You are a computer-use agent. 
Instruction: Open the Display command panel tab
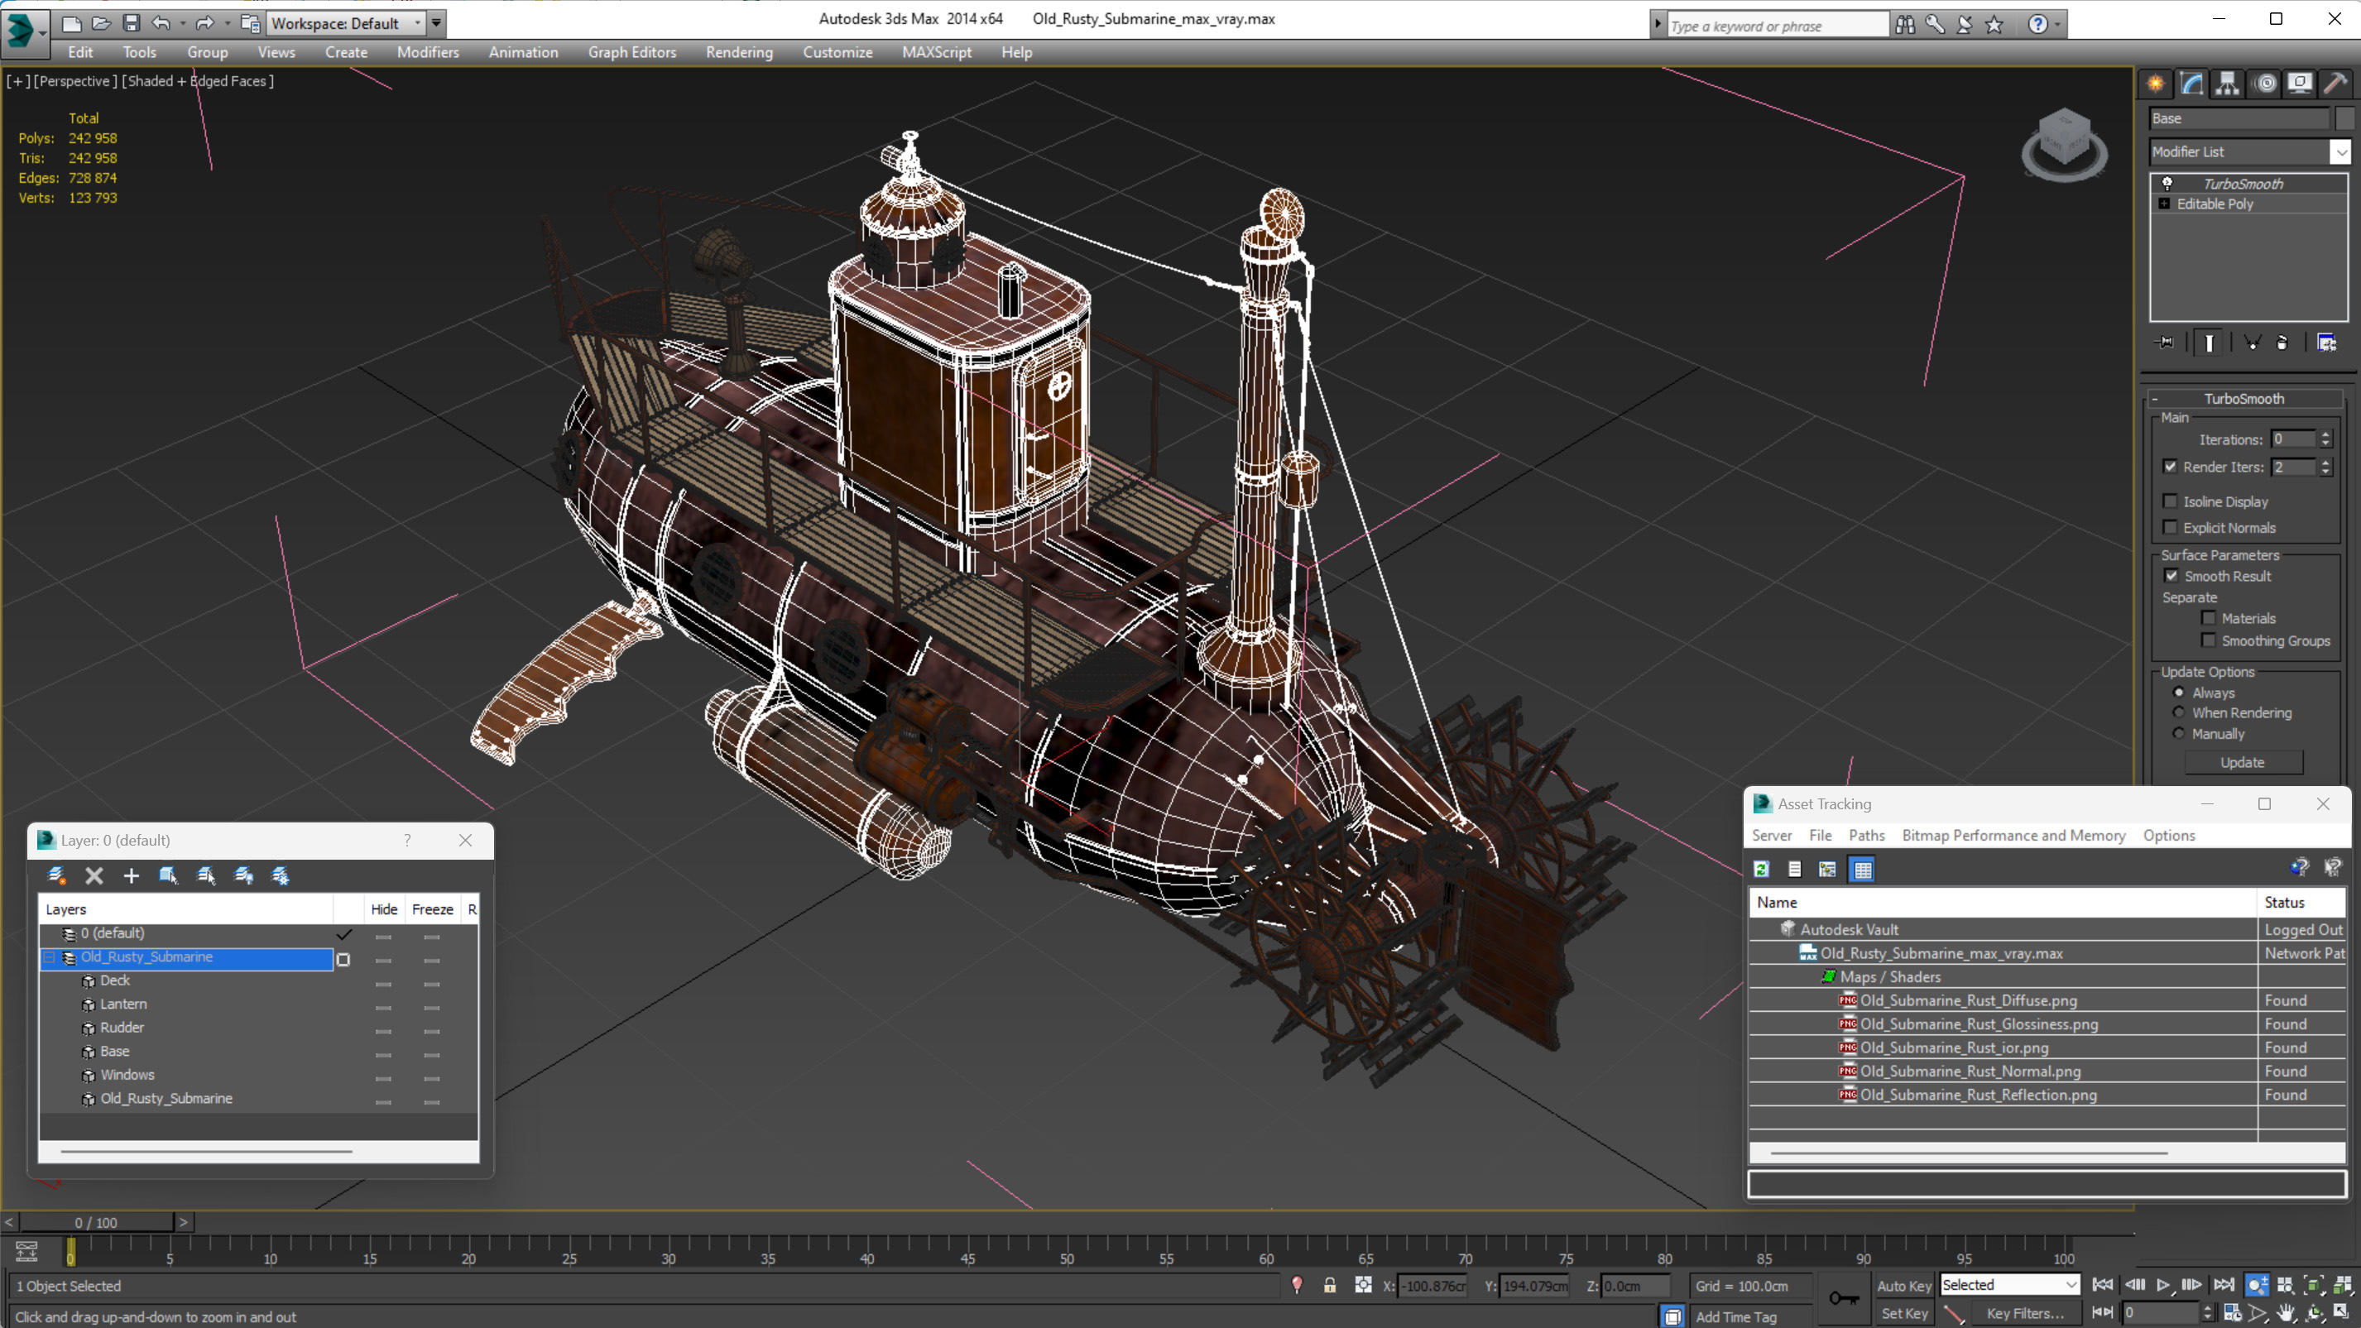click(2300, 84)
